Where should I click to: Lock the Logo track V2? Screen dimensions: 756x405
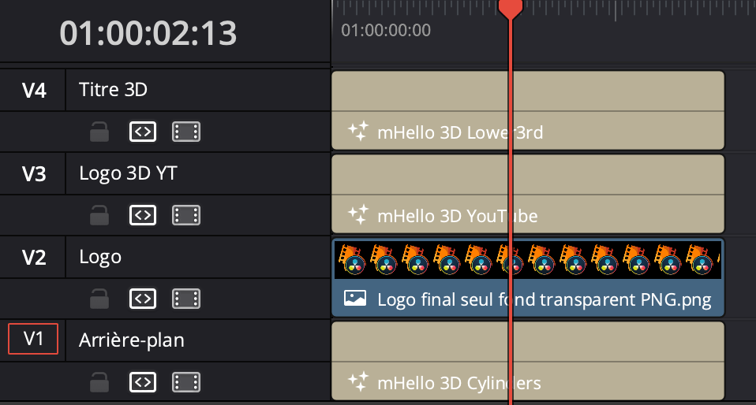pos(99,298)
